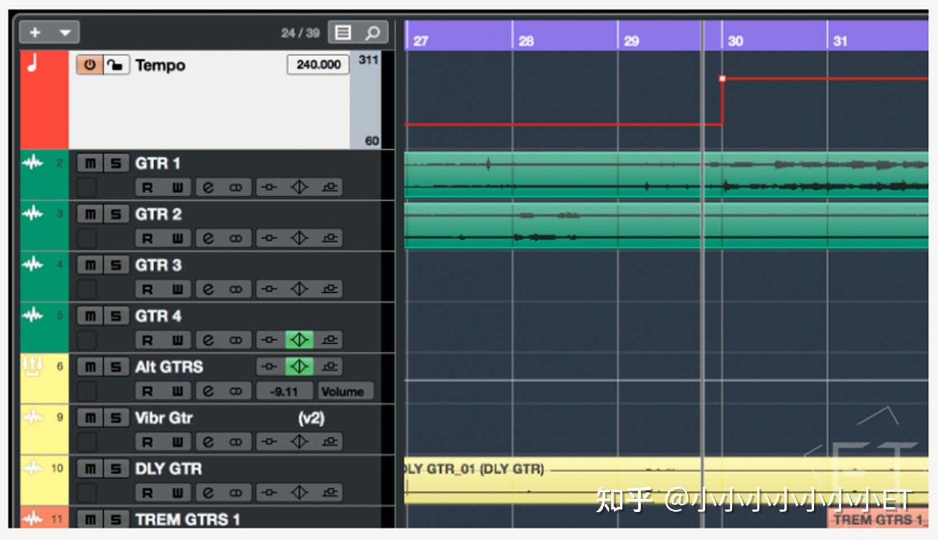Enable Write automation on GTR 2
This screenshot has width=938, height=540.
click(179, 238)
